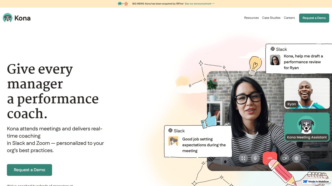The image size is (332, 186).
Task: Click the Ryan name label
Action: click(292, 104)
